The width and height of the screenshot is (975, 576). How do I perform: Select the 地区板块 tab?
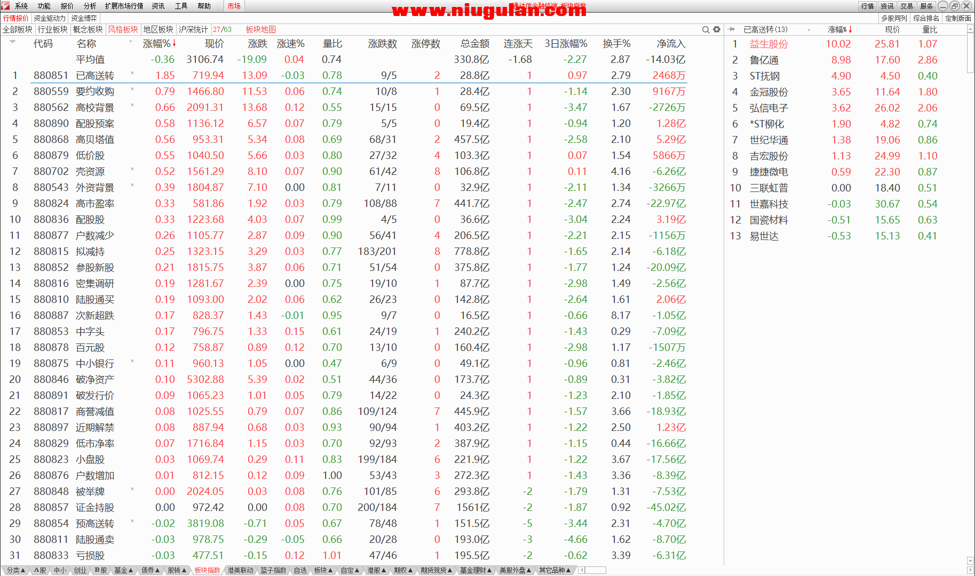tap(158, 29)
